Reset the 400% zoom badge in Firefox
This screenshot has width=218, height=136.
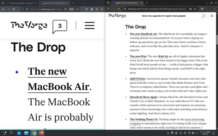72,9
